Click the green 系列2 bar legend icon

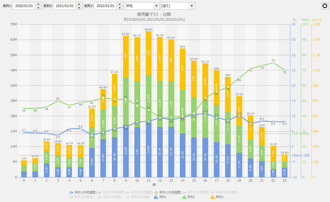[184, 197]
